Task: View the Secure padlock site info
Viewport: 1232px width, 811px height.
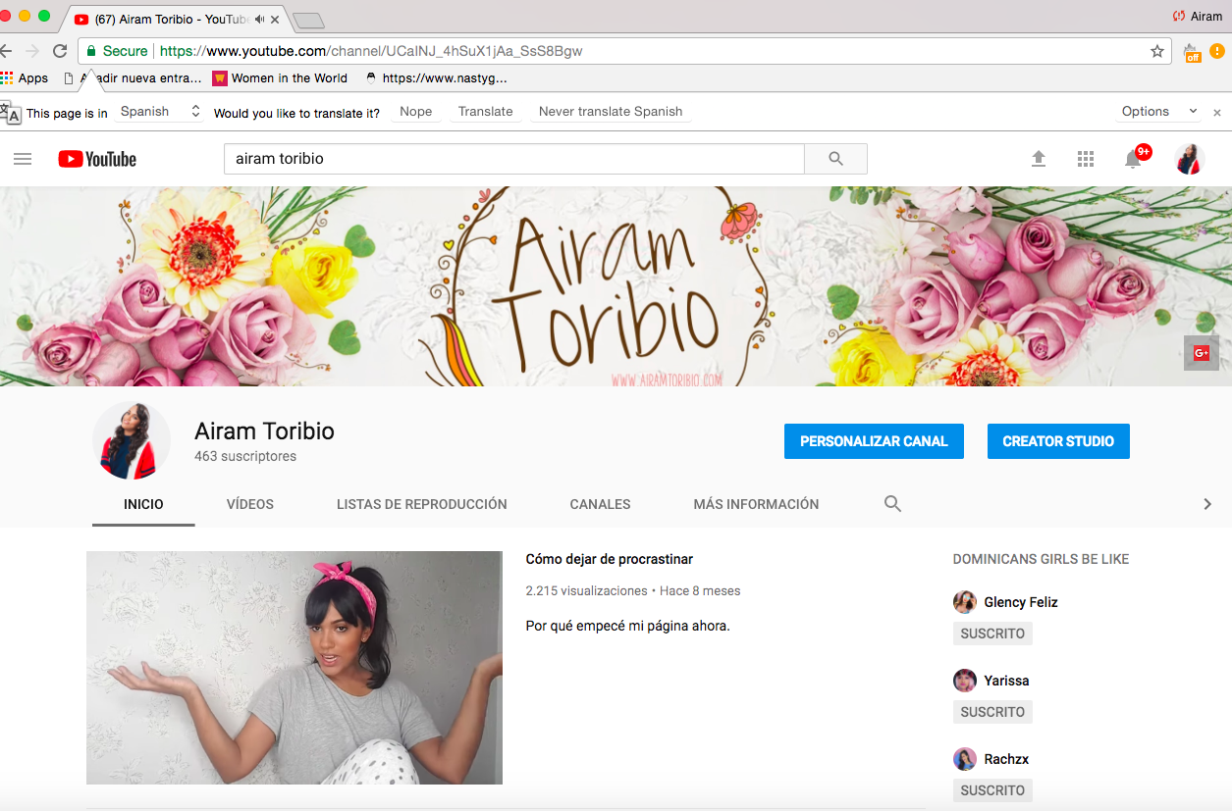Action: click(117, 51)
